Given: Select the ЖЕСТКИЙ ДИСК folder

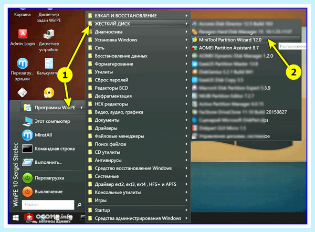Looking at the screenshot, I should [x=138, y=24].
